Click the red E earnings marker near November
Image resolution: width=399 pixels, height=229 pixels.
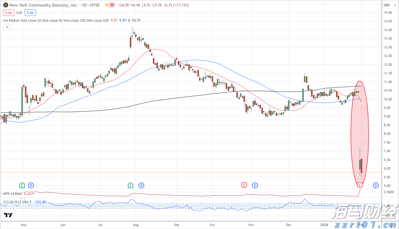(244, 186)
